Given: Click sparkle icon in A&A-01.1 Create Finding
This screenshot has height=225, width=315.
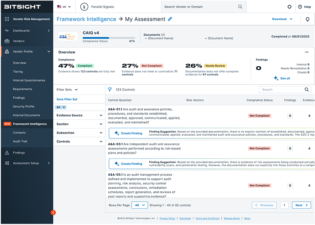Looking at the screenshot, I should pyautogui.click(x=116, y=133).
